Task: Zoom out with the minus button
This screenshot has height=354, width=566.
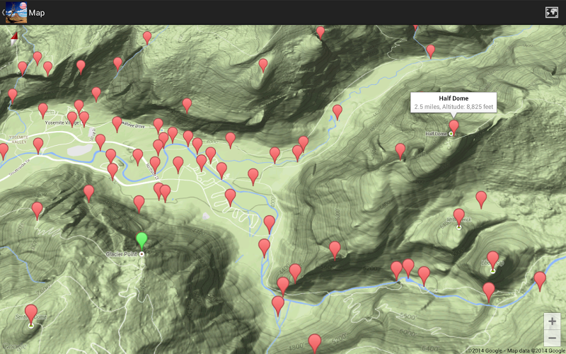Action: click(552, 338)
